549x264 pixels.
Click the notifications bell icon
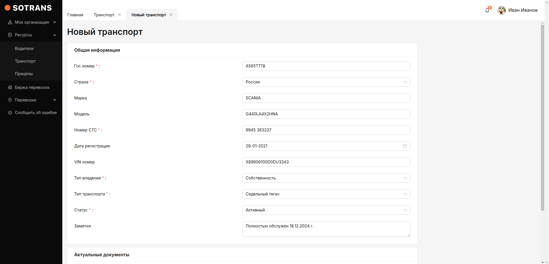pos(487,11)
